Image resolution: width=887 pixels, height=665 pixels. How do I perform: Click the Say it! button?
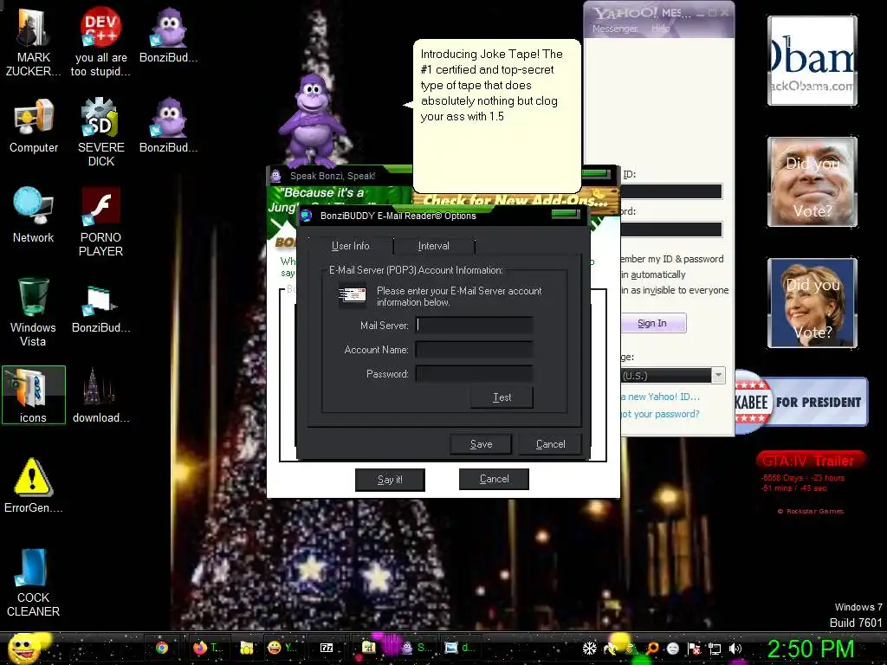pos(390,480)
